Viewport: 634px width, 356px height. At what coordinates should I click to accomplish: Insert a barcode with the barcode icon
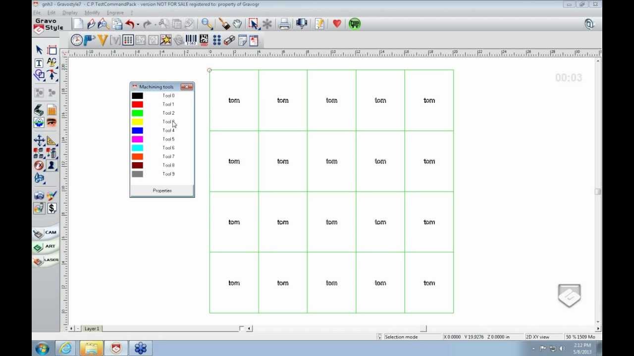[x=191, y=40]
